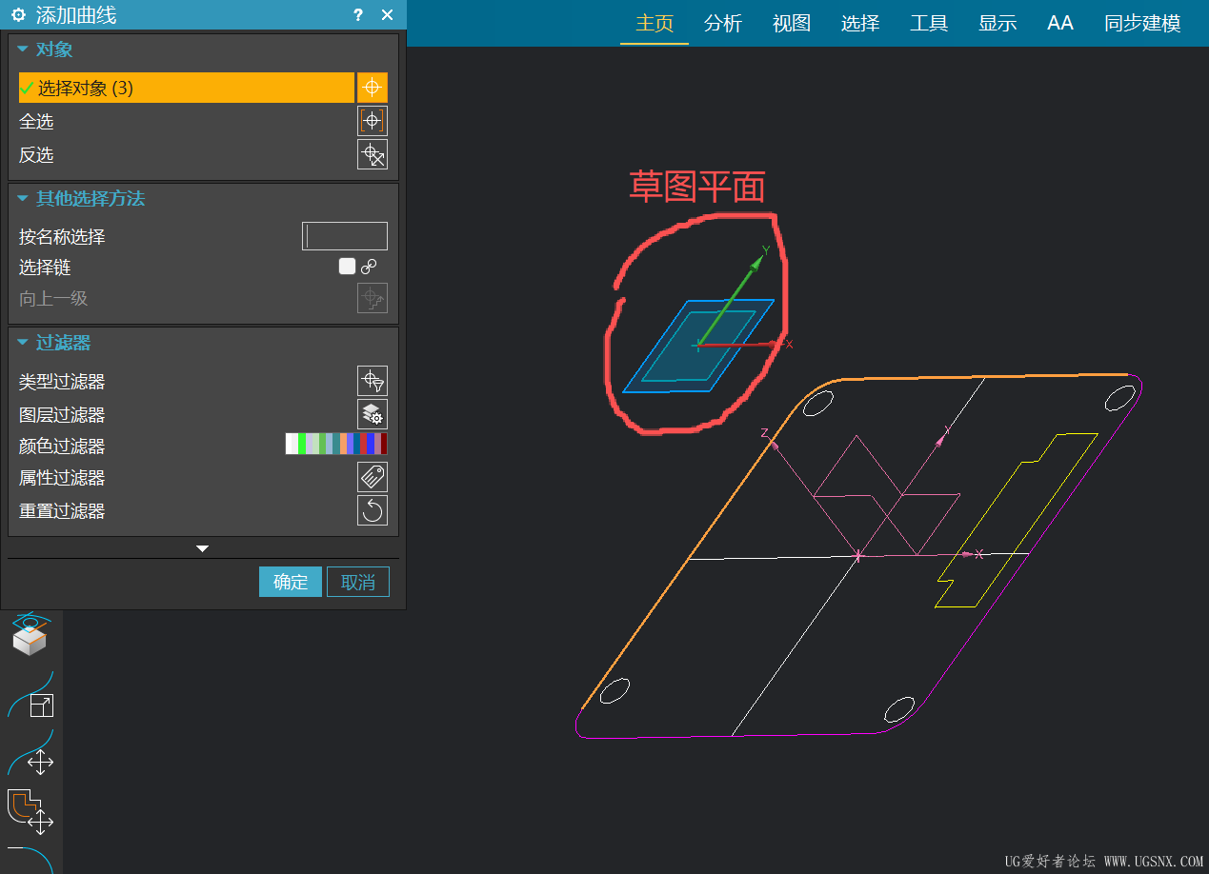Collapse the 对象 section
Image resolution: width=1209 pixels, height=874 pixels.
pos(24,49)
